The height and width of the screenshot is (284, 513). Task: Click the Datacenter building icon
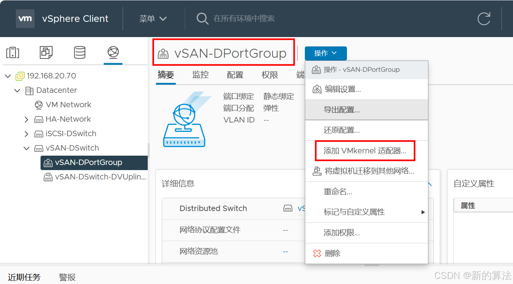click(x=29, y=91)
